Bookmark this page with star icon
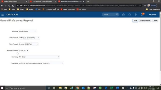Screen dimensions: 161x90 pyautogui.click(x=140, y=5)
